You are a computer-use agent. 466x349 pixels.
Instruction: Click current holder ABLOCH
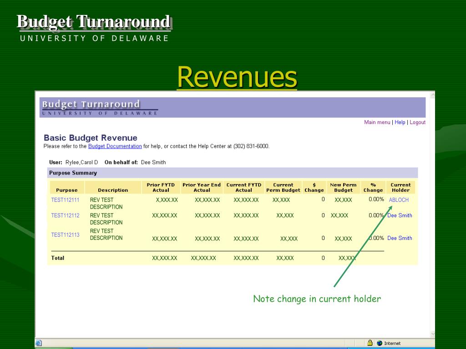pos(399,200)
